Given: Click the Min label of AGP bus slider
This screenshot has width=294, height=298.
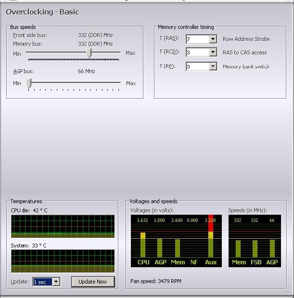Looking at the screenshot, I should (x=17, y=83).
